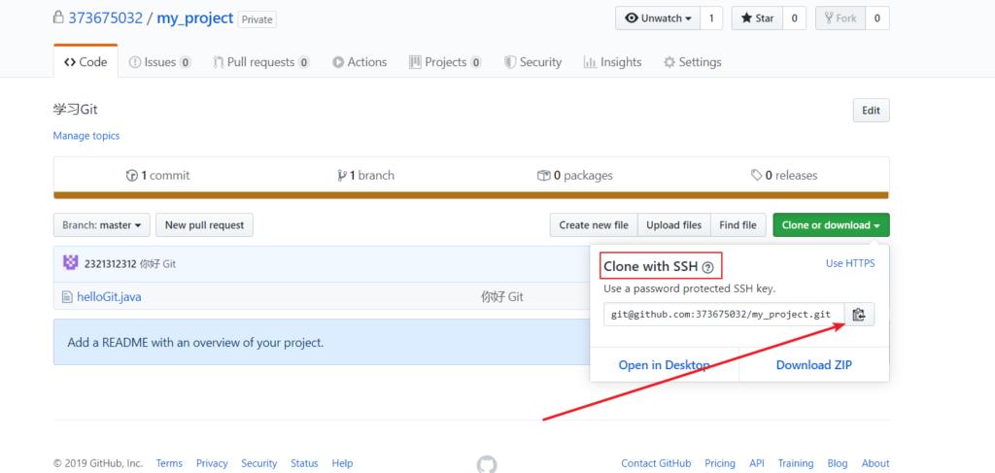The image size is (995, 473).
Task: Click the file icon beside helloGit.java
Action: point(67,297)
